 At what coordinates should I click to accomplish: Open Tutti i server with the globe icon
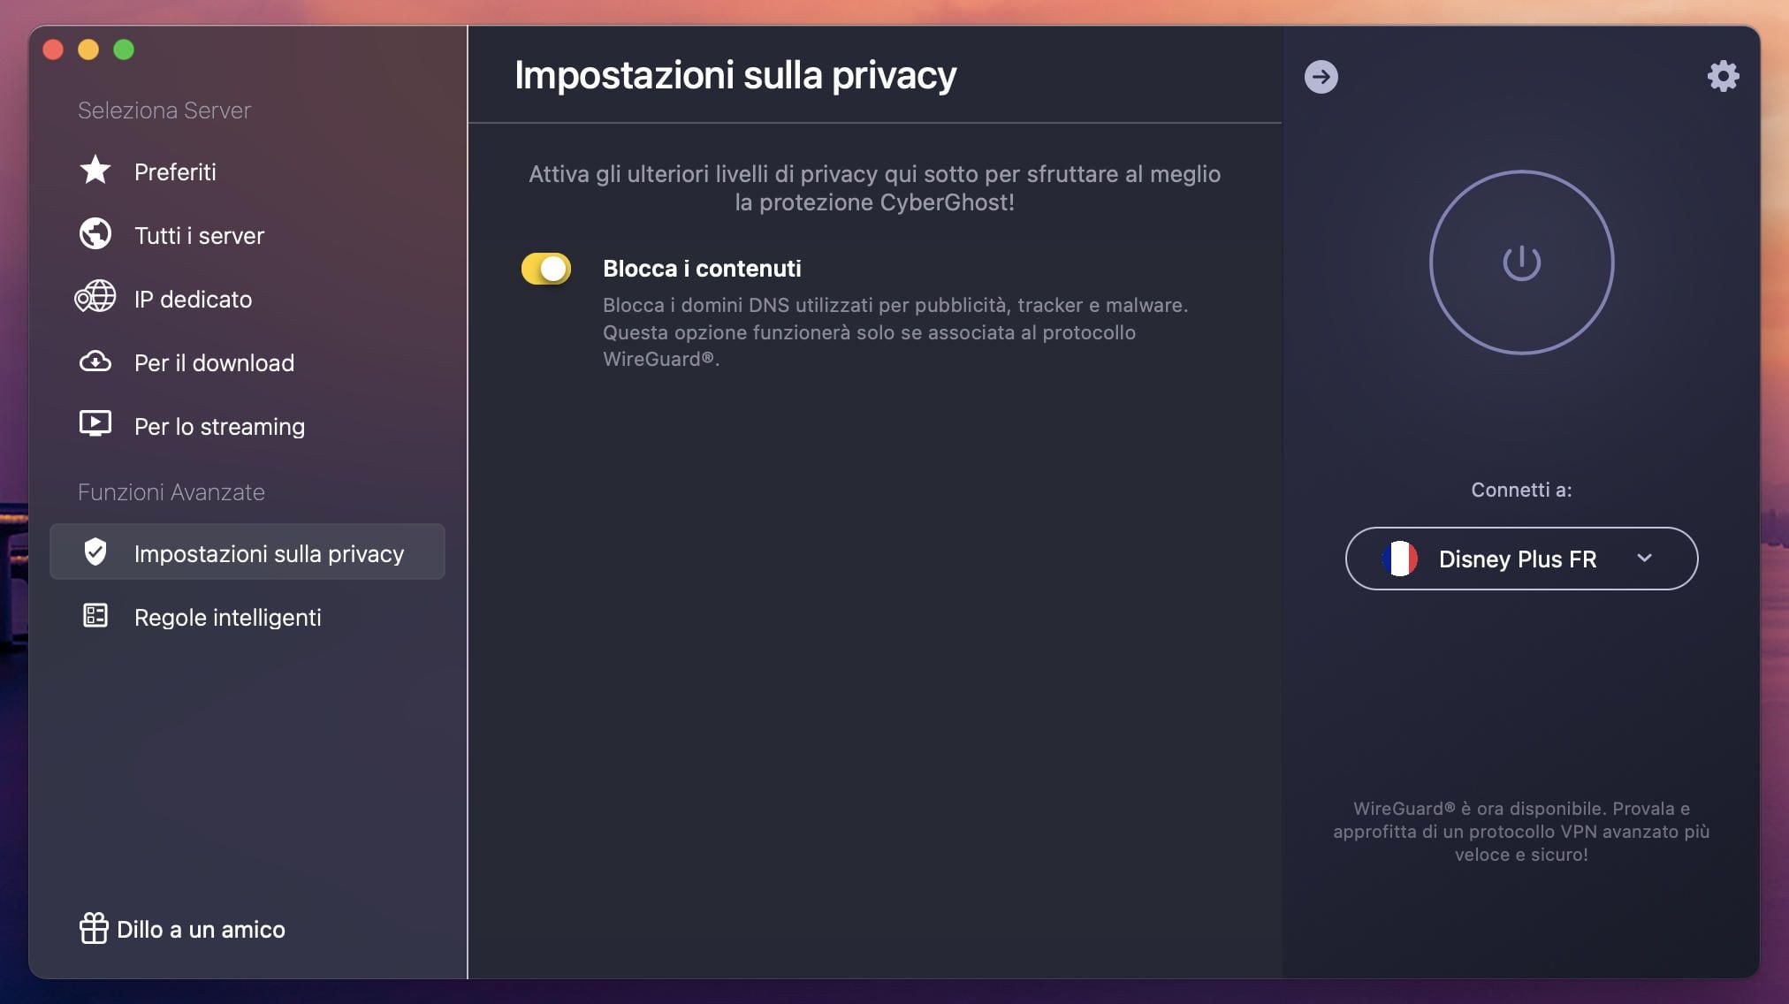pos(95,234)
